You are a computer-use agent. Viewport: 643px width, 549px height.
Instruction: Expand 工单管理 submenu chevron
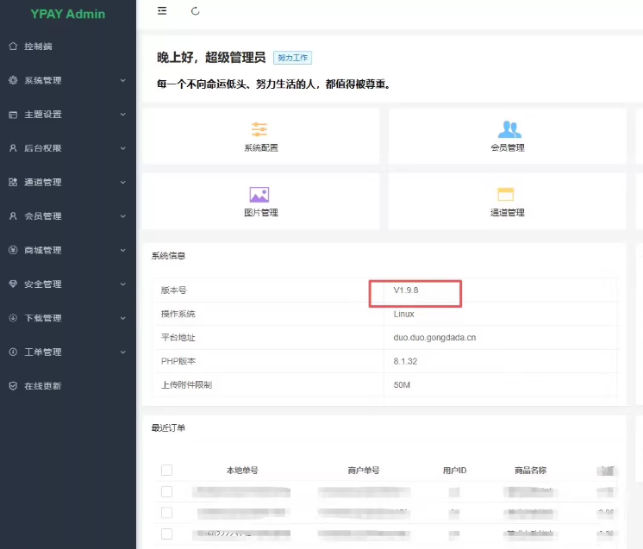123,352
